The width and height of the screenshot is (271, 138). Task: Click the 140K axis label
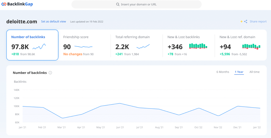tap(16, 90)
